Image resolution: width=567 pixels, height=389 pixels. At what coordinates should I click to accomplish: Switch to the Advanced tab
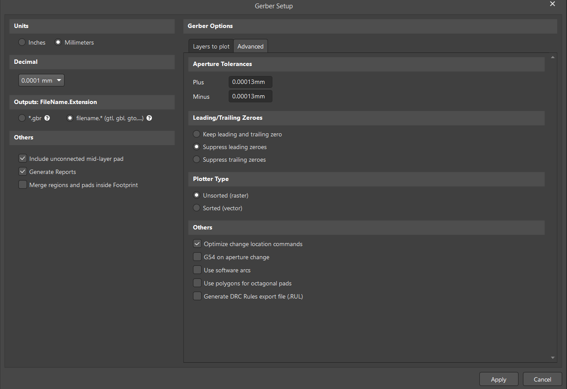251,46
